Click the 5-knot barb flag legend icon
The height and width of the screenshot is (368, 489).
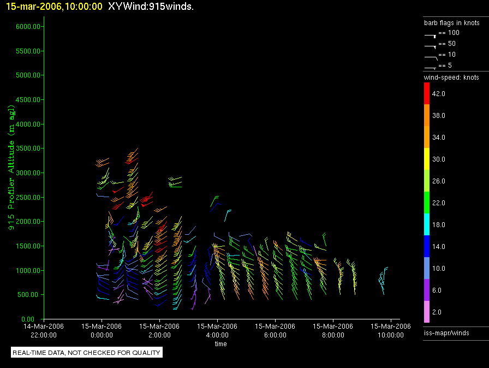(431, 67)
